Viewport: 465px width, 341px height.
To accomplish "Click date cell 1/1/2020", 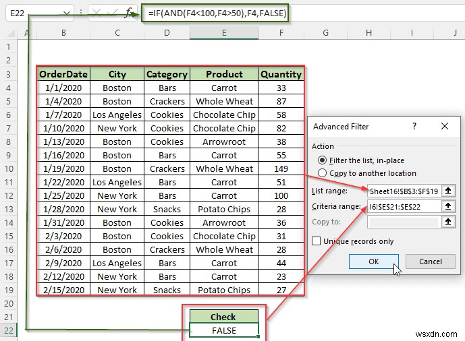I will (63, 88).
